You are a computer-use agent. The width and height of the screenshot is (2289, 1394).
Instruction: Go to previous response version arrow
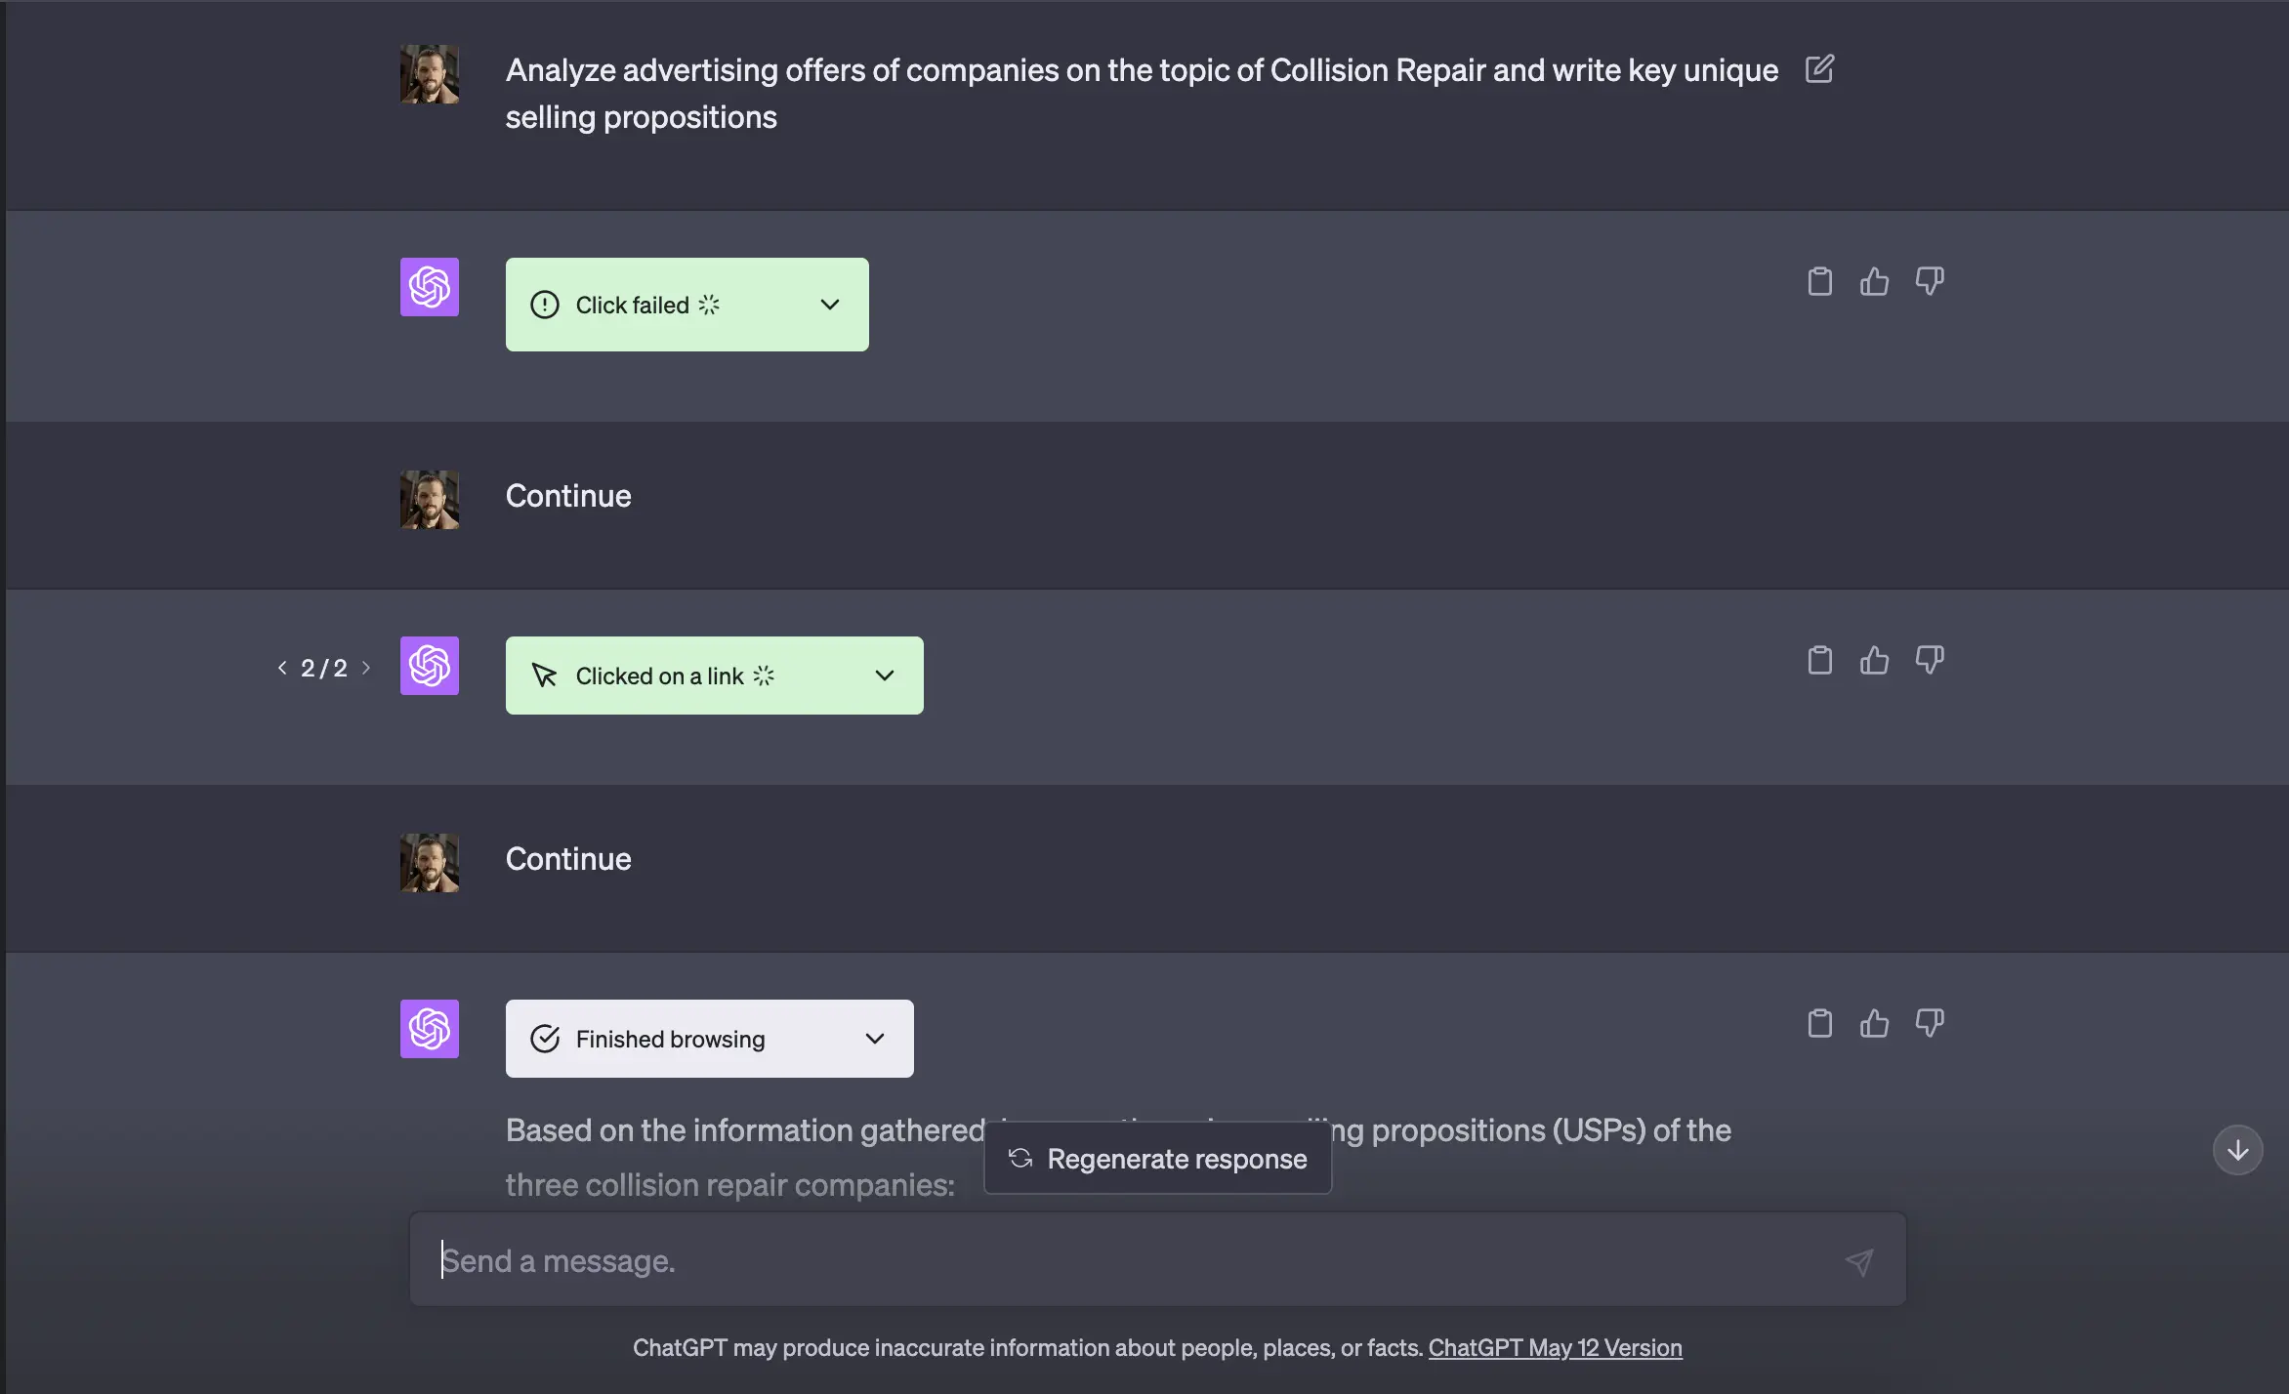tap(282, 668)
